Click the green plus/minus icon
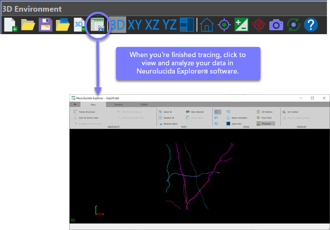Viewport: 330px width, 230px height. [242, 25]
